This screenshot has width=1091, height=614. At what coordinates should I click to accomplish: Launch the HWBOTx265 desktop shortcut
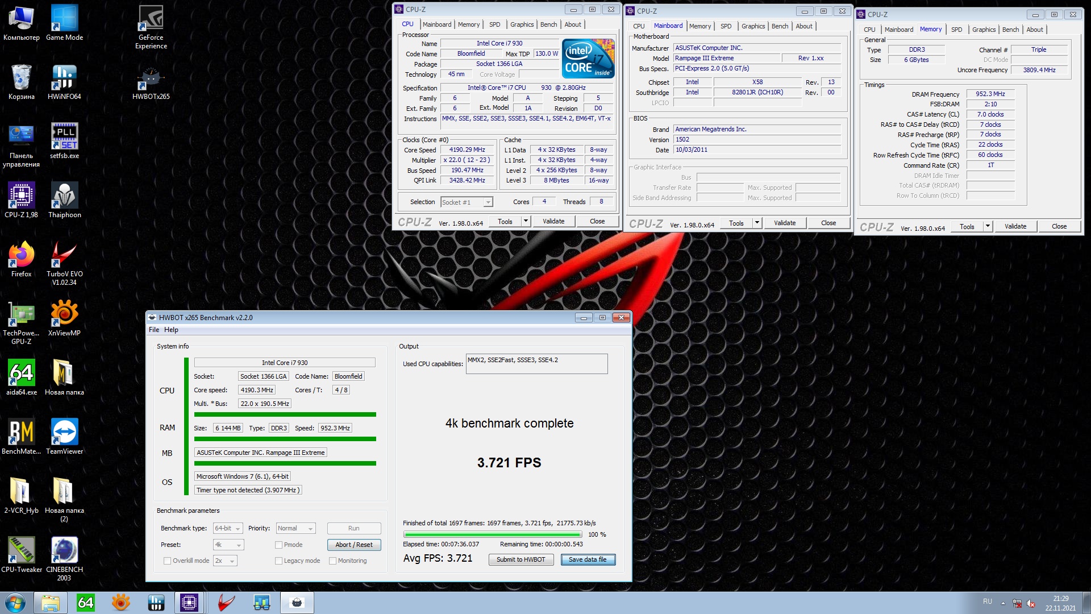coord(151,82)
